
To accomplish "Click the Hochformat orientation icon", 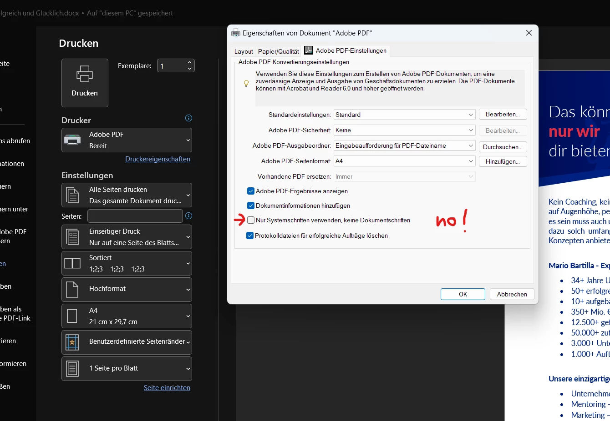I will tap(72, 290).
